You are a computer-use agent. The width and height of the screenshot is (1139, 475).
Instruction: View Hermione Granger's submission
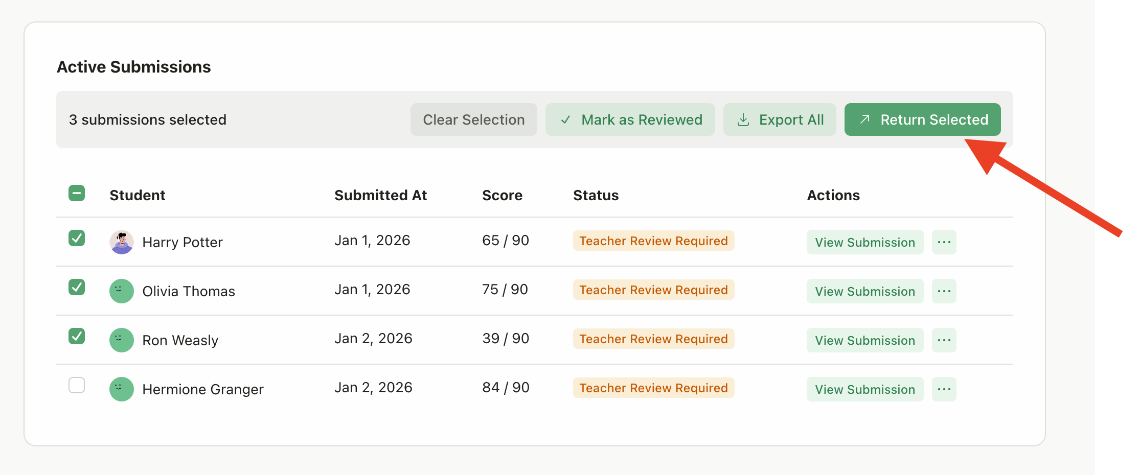tap(864, 389)
